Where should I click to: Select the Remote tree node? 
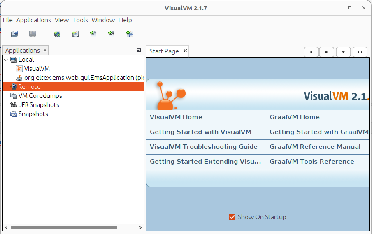[29, 87]
